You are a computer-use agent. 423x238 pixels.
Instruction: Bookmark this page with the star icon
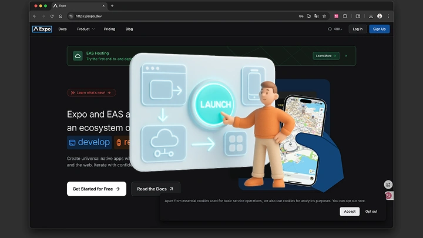(324, 16)
